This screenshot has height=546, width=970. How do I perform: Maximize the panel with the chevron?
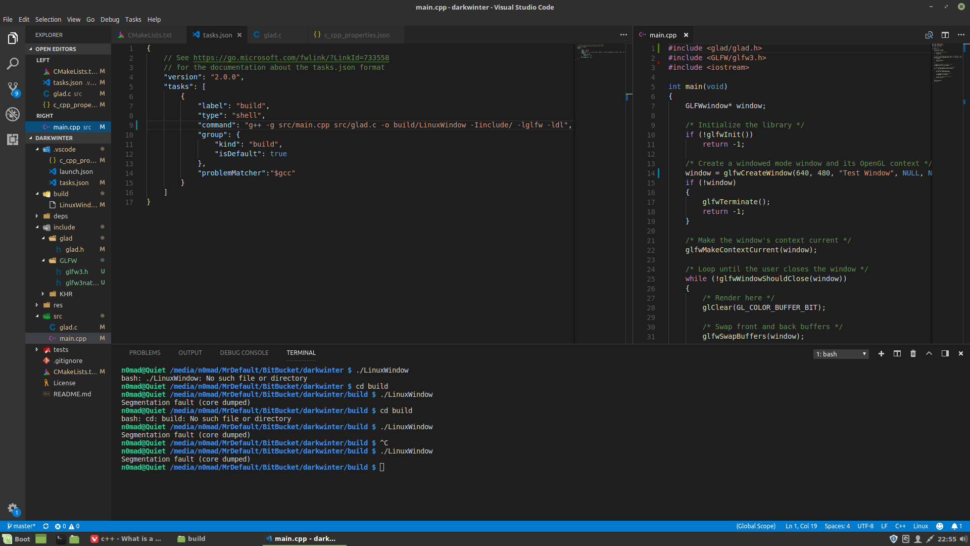929,353
